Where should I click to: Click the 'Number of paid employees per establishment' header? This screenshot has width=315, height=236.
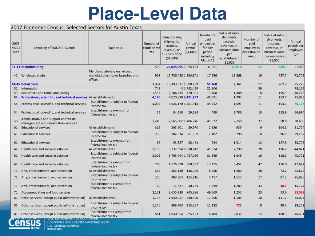pyautogui.click(x=252, y=48)
